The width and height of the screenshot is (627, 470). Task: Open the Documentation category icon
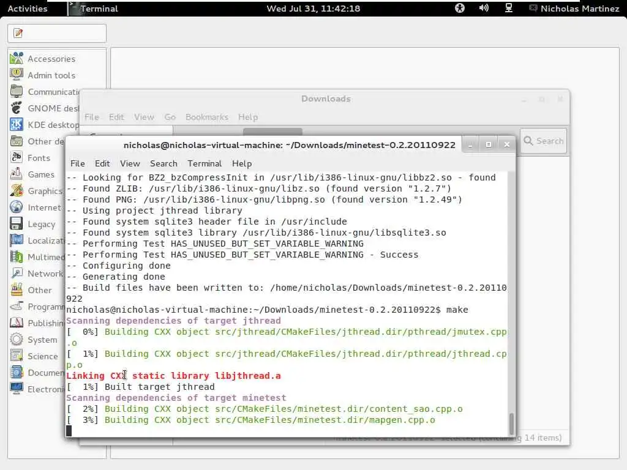(17, 373)
